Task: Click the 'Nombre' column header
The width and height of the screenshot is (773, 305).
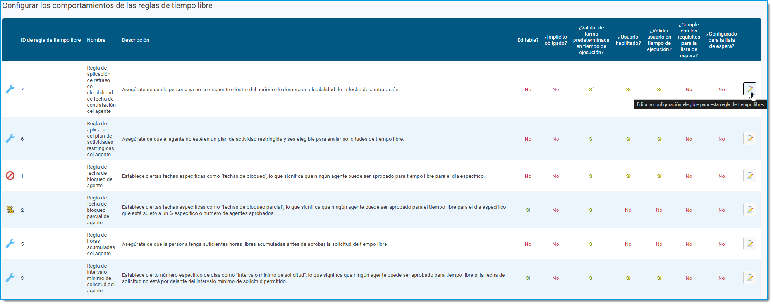Action: (96, 40)
